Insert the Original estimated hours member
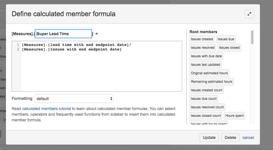The image size is (273, 150). click(209, 73)
